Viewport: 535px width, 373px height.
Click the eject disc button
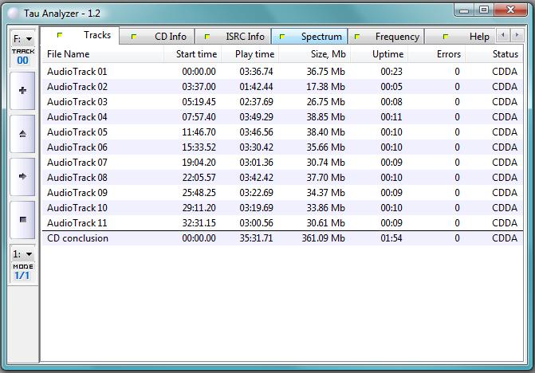point(22,134)
